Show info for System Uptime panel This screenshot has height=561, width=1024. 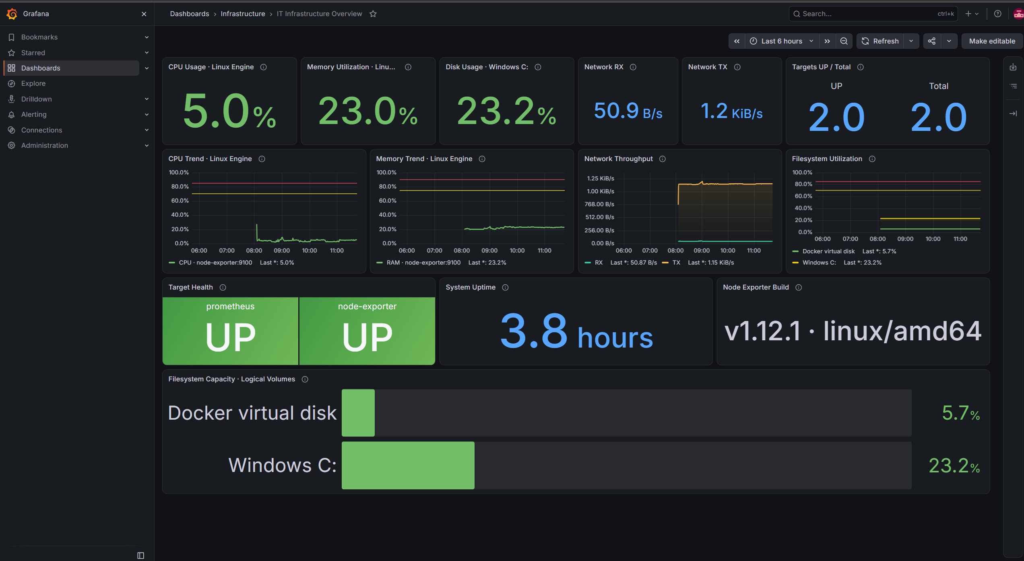pos(506,288)
